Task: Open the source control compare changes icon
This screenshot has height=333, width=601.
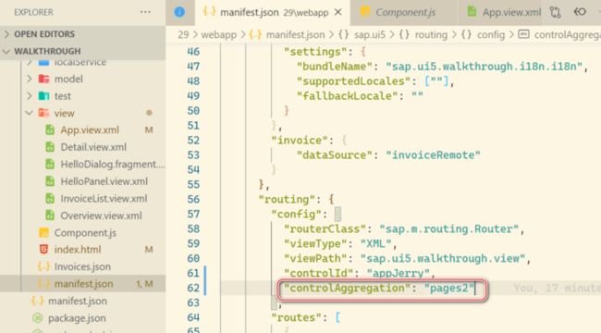Action: click(555, 12)
